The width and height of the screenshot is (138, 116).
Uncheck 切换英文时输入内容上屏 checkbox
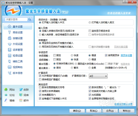[x=90, y=91]
